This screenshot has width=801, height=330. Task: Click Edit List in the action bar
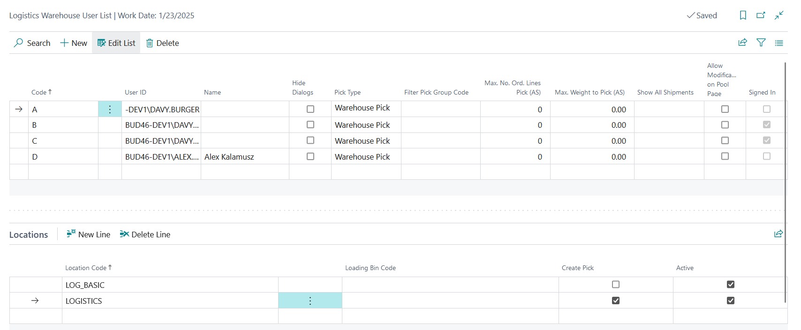pyautogui.click(x=116, y=43)
